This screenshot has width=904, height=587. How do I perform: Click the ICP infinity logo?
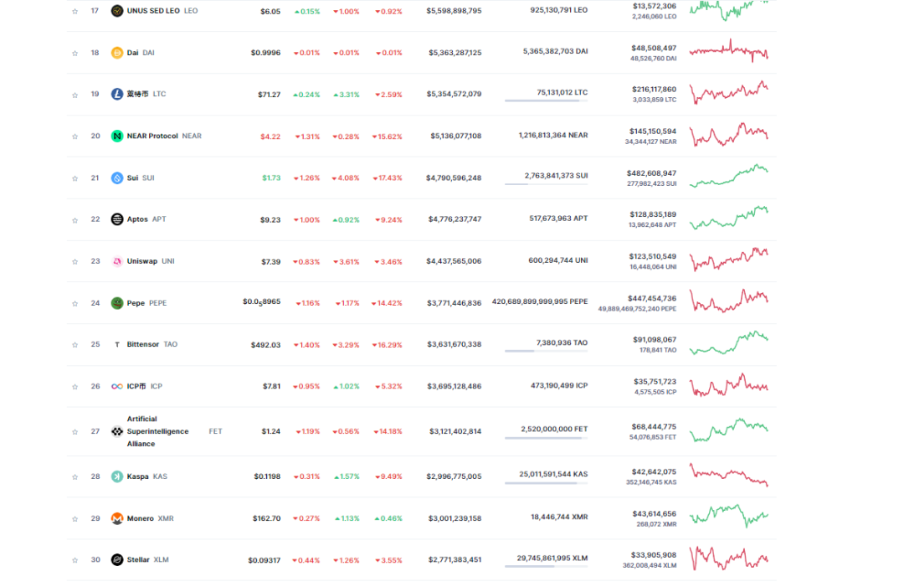[x=117, y=386]
